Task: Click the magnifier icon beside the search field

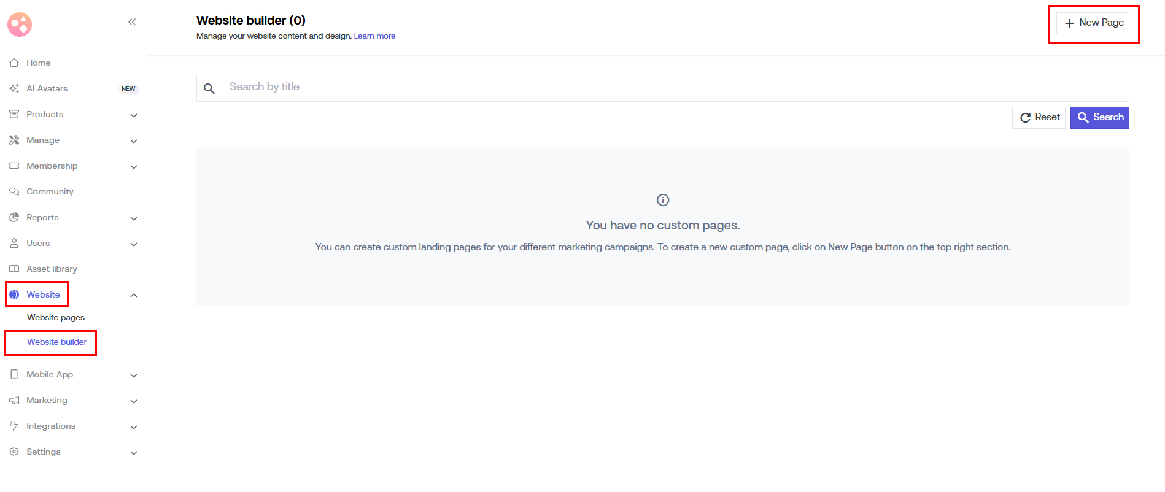Action: pyautogui.click(x=209, y=88)
